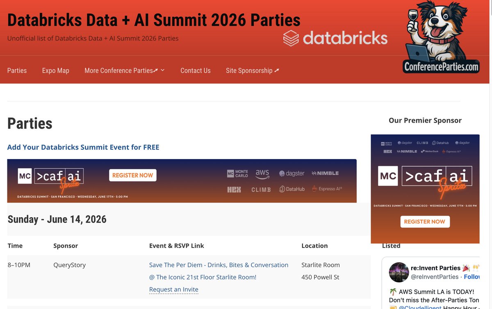This screenshot has height=309, width=492.
Task: Click the Espresso AI logo in the wide banner
Action: tap(327, 189)
